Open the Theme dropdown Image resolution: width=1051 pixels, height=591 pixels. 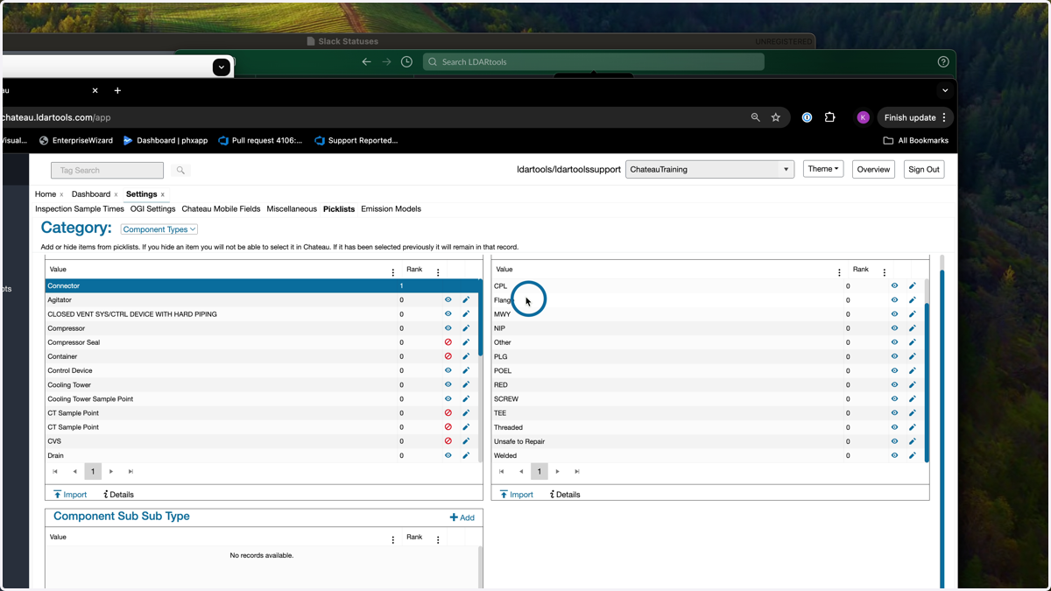pyautogui.click(x=823, y=169)
